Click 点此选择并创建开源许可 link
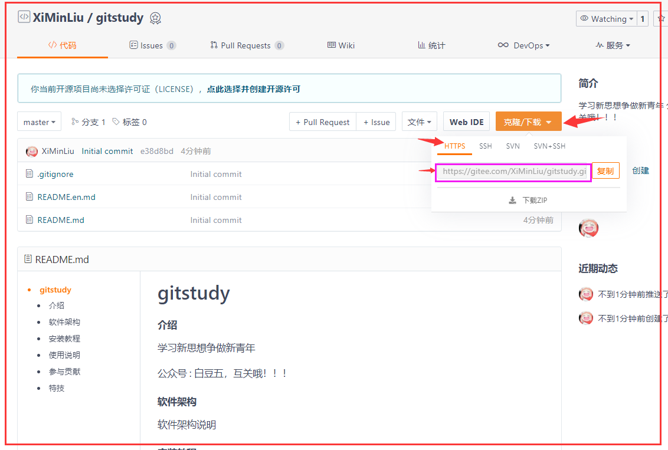This screenshot has width=668, height=450. (x=254, y=89)
